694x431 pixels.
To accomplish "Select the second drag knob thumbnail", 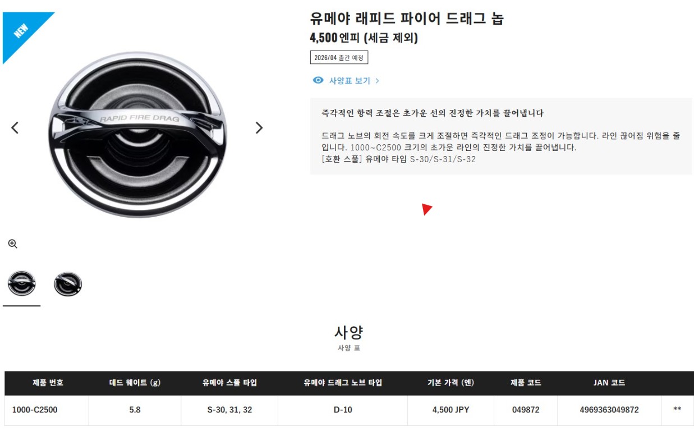I will point(68,284).
